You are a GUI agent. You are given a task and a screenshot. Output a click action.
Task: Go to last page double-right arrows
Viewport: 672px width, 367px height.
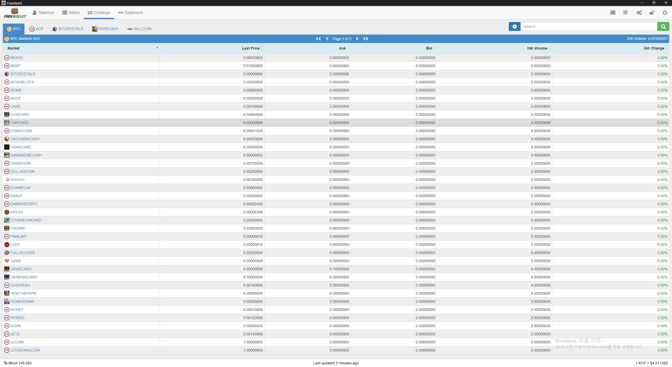366,39
